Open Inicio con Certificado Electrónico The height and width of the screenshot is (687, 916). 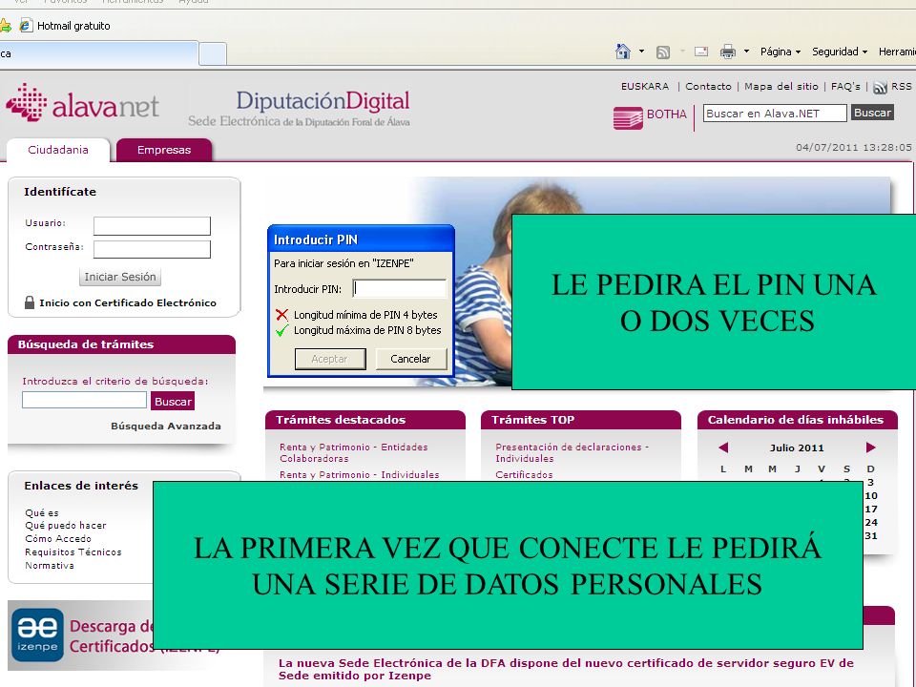tap(127, 302)
